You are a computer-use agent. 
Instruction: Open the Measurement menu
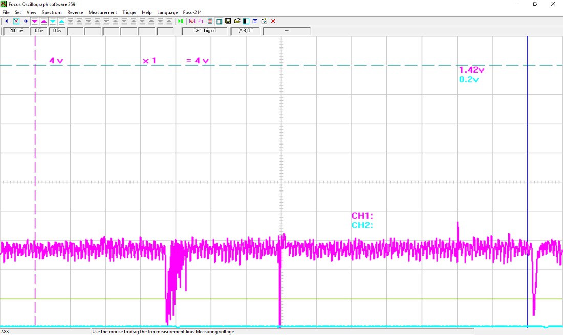click(103, 12)
